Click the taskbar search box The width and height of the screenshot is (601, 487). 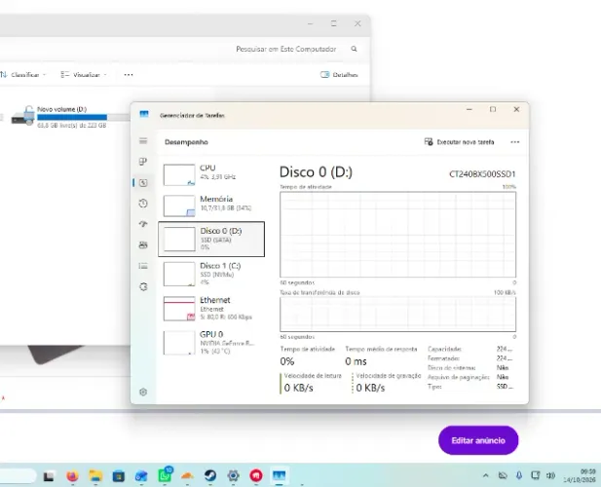click(x=18, y=476)
